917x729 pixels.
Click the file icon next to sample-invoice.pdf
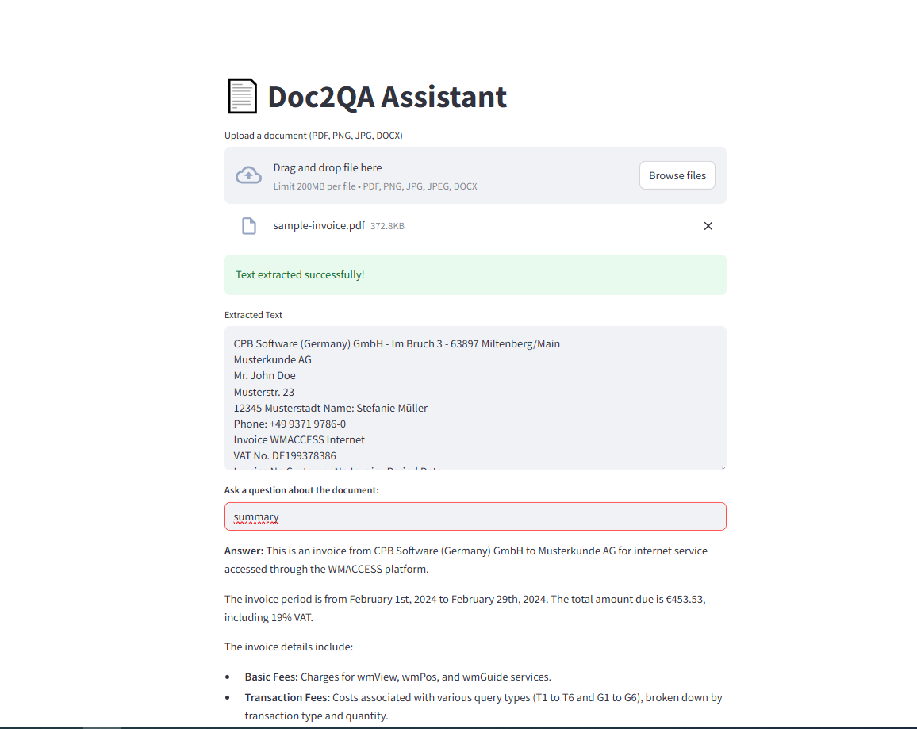pyautogui.click(x=249, y=225)
